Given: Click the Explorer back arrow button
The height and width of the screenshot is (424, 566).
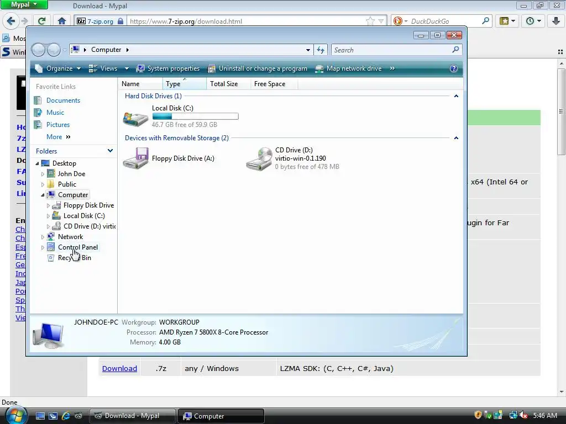Looking at the screenshot, I should (38, 50).
